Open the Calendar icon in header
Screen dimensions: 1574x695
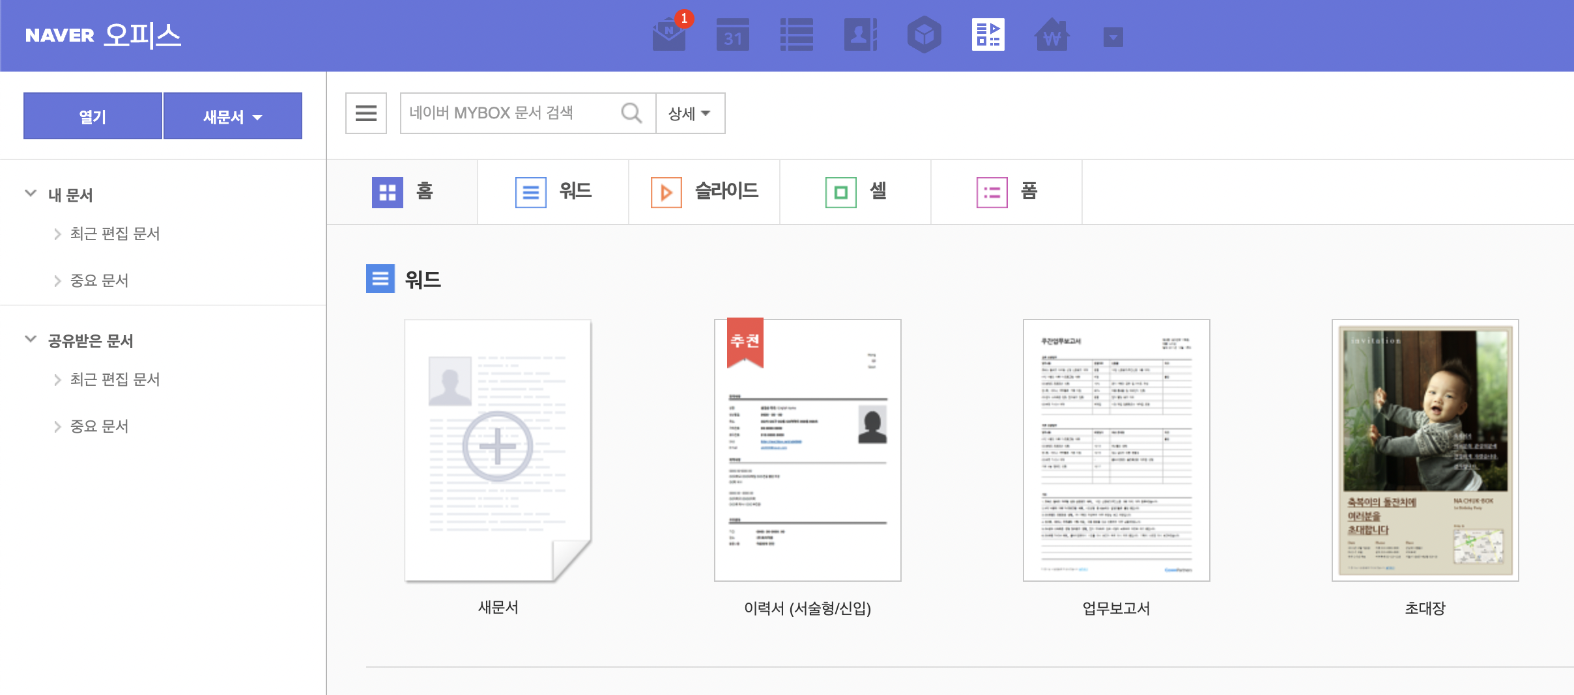pyautogui.click(x=732, y=35)
